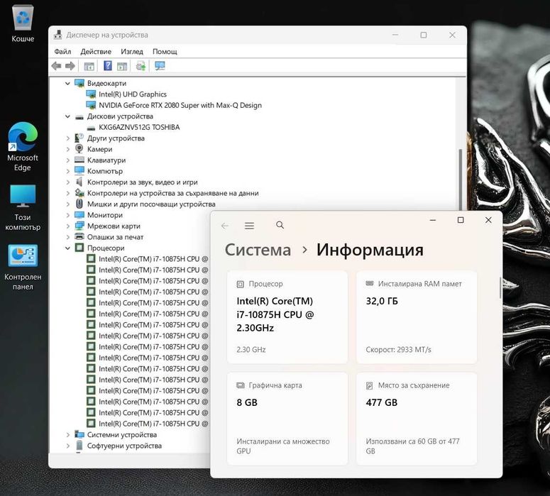This screenshot has width=550, height=496.
Task: Click the printer icon of Опашки за печат
Action: tap(79, 237)
